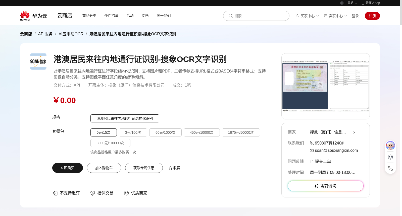402x216 pixels.
Task: Open the 伙伴招募 menu item
Action: click(x=112, y=16)
